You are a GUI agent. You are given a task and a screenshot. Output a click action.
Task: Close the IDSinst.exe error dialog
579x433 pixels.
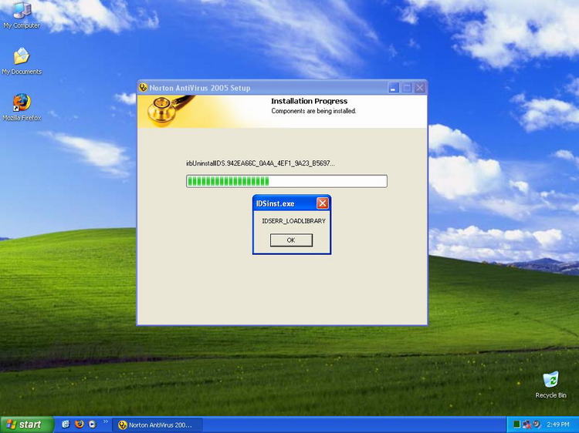click(x=323, y=203)
